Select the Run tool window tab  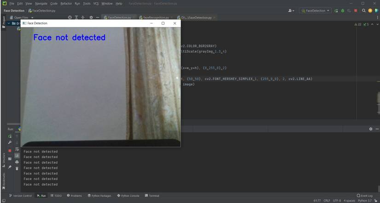point(41,196)
